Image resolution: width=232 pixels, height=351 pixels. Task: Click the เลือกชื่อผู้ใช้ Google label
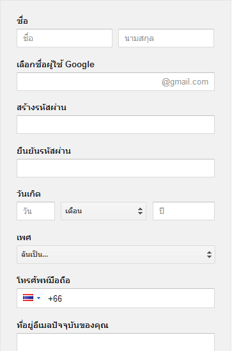pos(56,65)
